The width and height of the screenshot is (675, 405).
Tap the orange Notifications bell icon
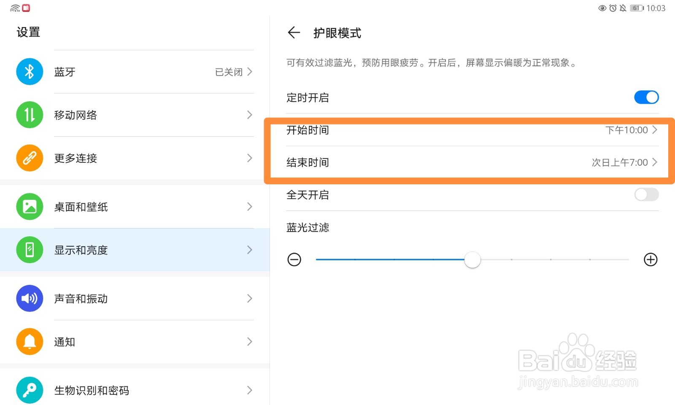[30, 341]
